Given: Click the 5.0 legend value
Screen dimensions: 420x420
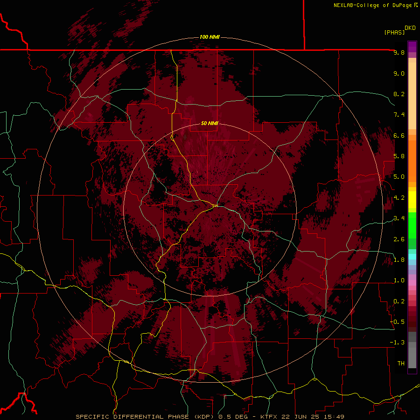Looking at the screenshot, I should click(399, 177).
